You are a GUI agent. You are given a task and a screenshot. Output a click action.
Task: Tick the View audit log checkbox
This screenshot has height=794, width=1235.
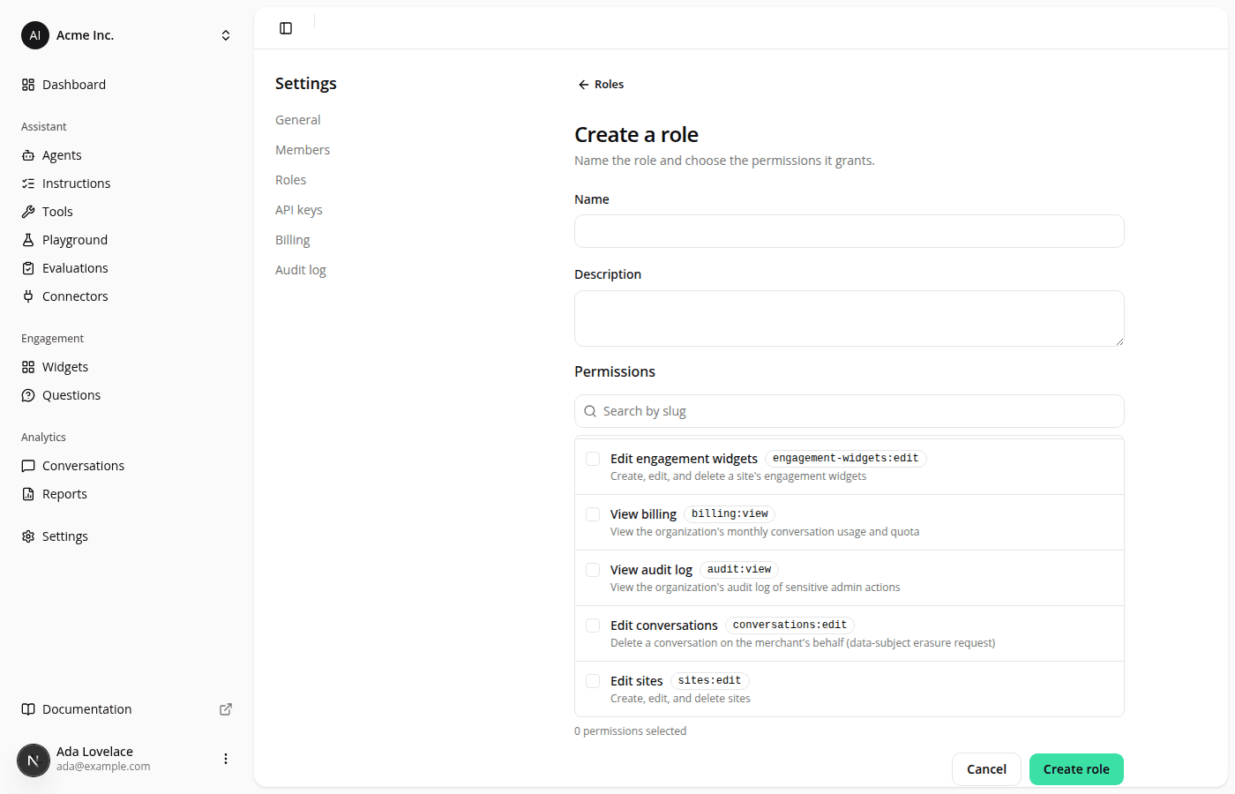tap(593, 570)
